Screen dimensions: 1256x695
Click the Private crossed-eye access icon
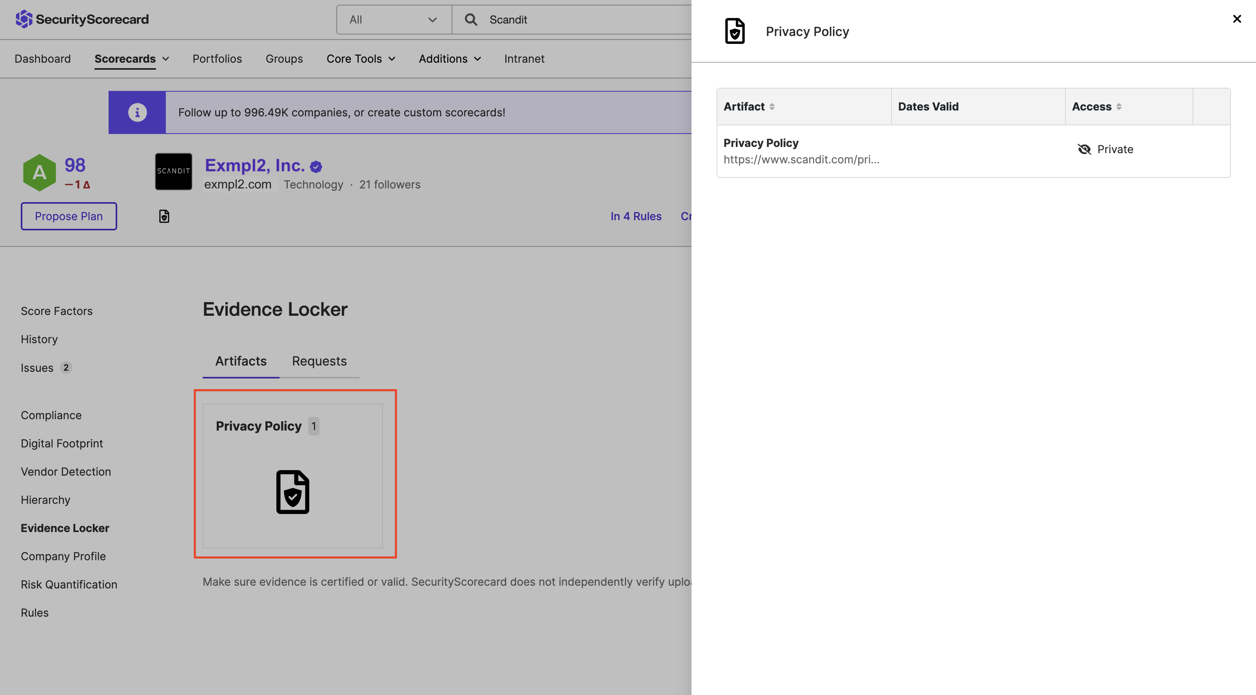pyautogui.click(x=1084, y=149)
